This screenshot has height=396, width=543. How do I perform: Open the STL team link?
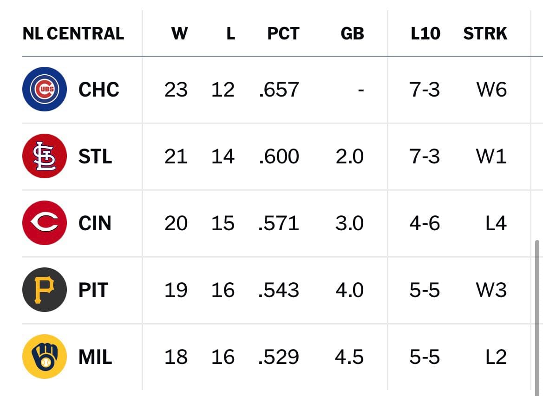[95, 156]
